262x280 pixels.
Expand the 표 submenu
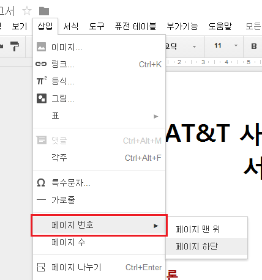tap(99, 116)
